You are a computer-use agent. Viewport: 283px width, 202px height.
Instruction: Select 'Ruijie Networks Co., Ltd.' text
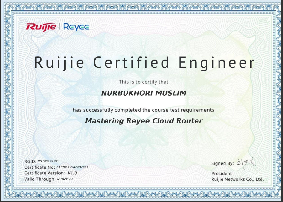[237, 179]
